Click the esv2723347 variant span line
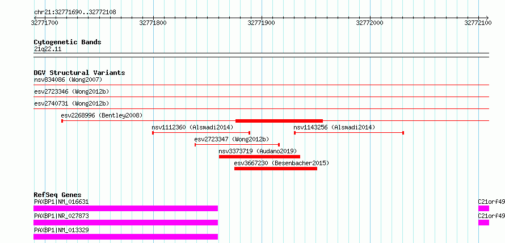Image resolution: width=505 pixels, height=243 pixels. pos(237,145)
